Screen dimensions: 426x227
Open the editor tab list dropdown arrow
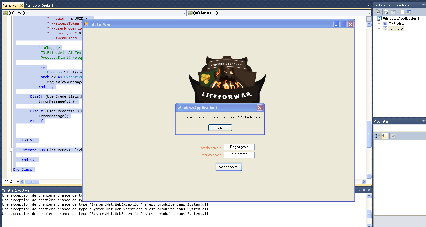(368, 5)
